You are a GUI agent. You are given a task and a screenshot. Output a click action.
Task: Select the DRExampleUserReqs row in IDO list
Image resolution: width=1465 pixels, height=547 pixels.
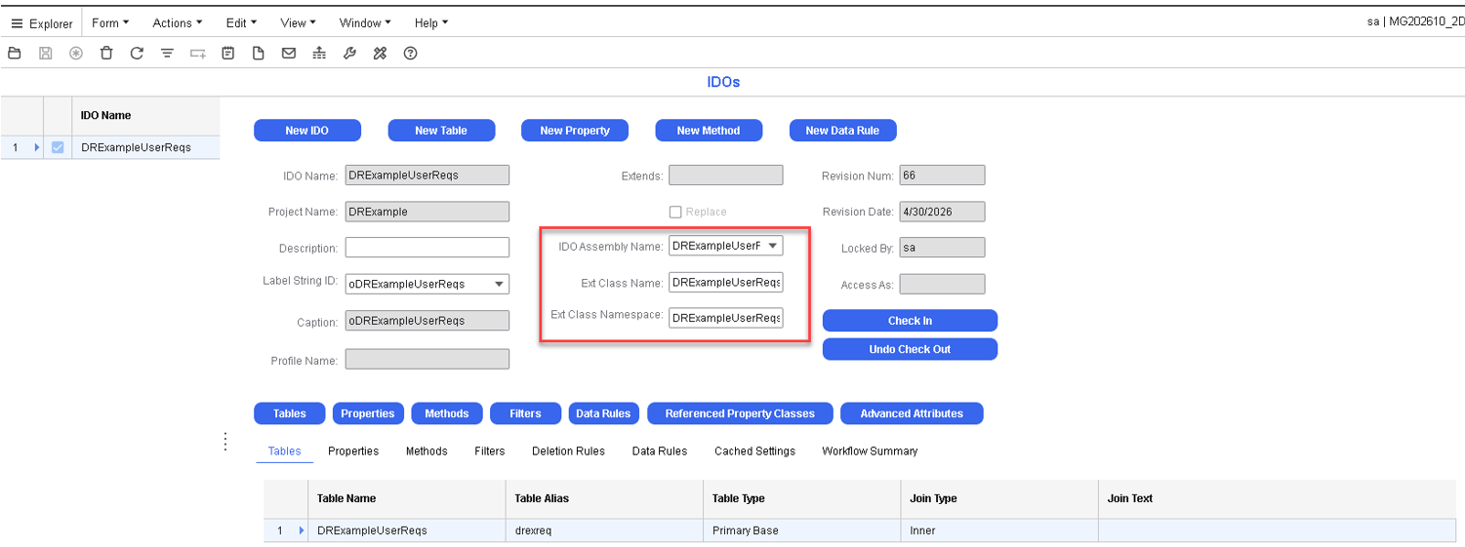[110, 147]
